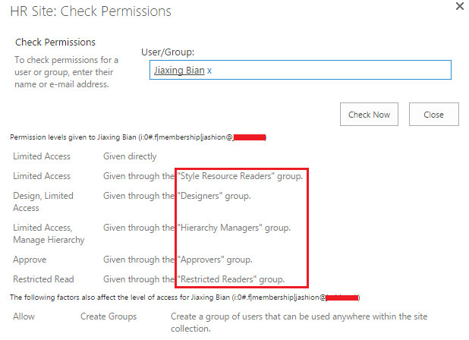Click the Check Now button
Screen dimensions: 469x340
(x=369, y=115)
